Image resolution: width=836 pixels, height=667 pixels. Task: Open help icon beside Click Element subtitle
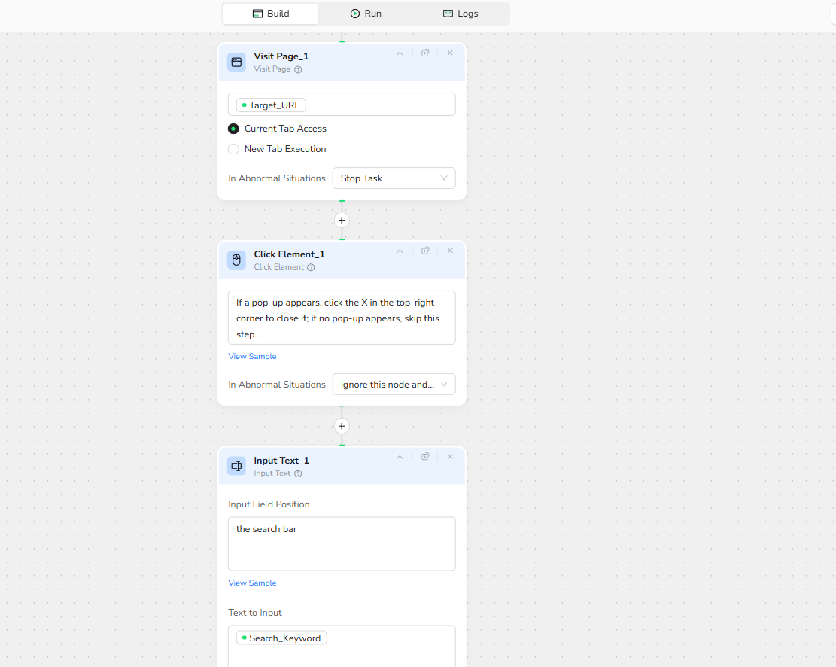tap(311, 267)
